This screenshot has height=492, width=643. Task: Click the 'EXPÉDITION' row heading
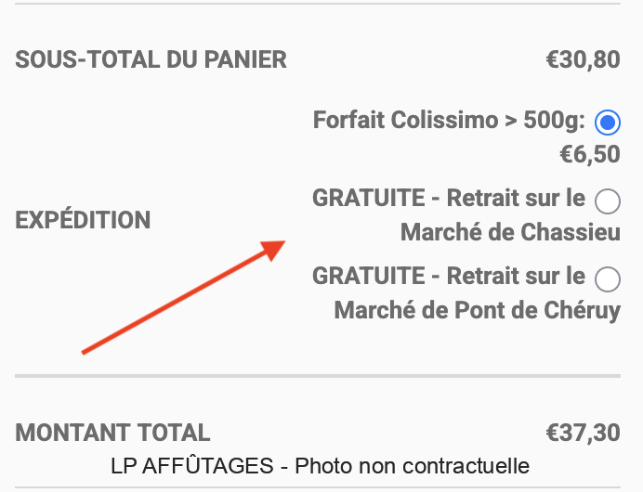pos(83,221)
